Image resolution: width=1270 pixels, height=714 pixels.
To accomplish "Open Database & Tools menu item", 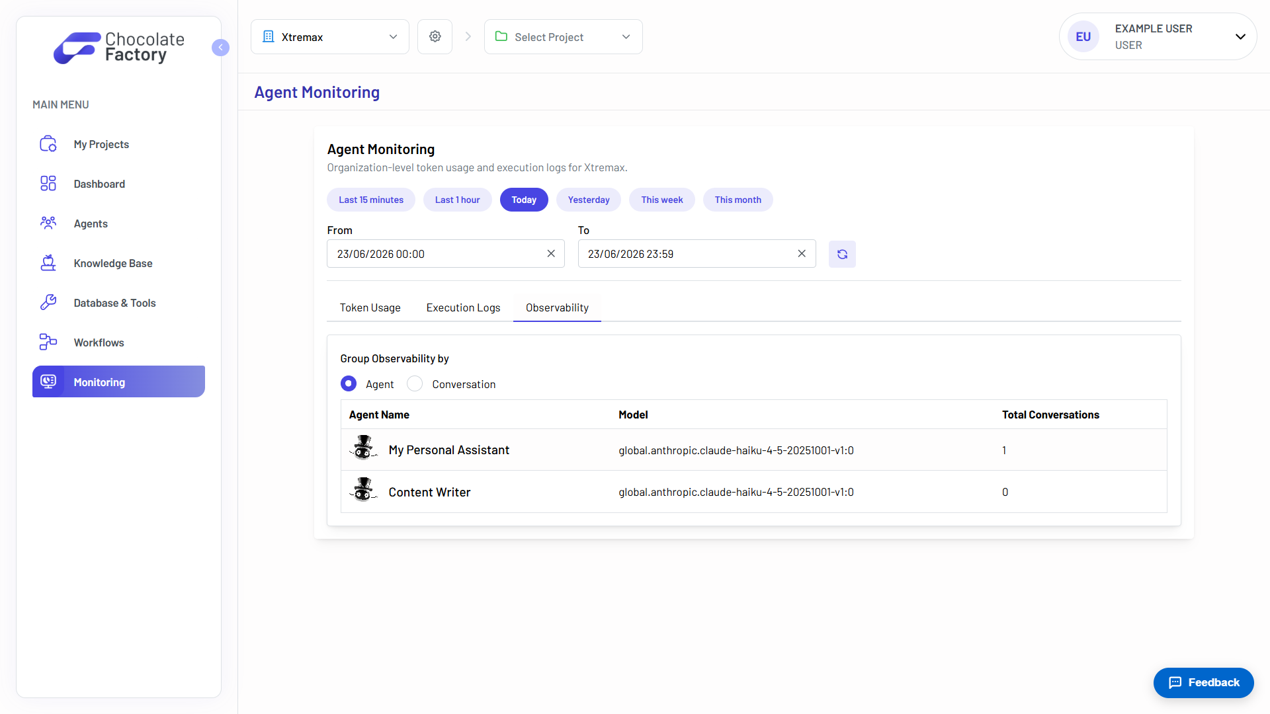I will pos(118,303).
